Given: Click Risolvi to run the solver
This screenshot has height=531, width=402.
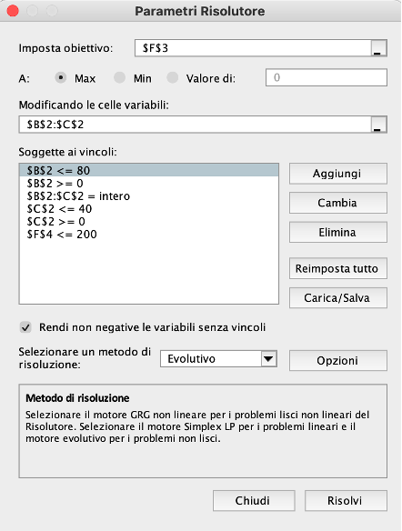Looking at the screenshot, I should [x=346, y=500].
